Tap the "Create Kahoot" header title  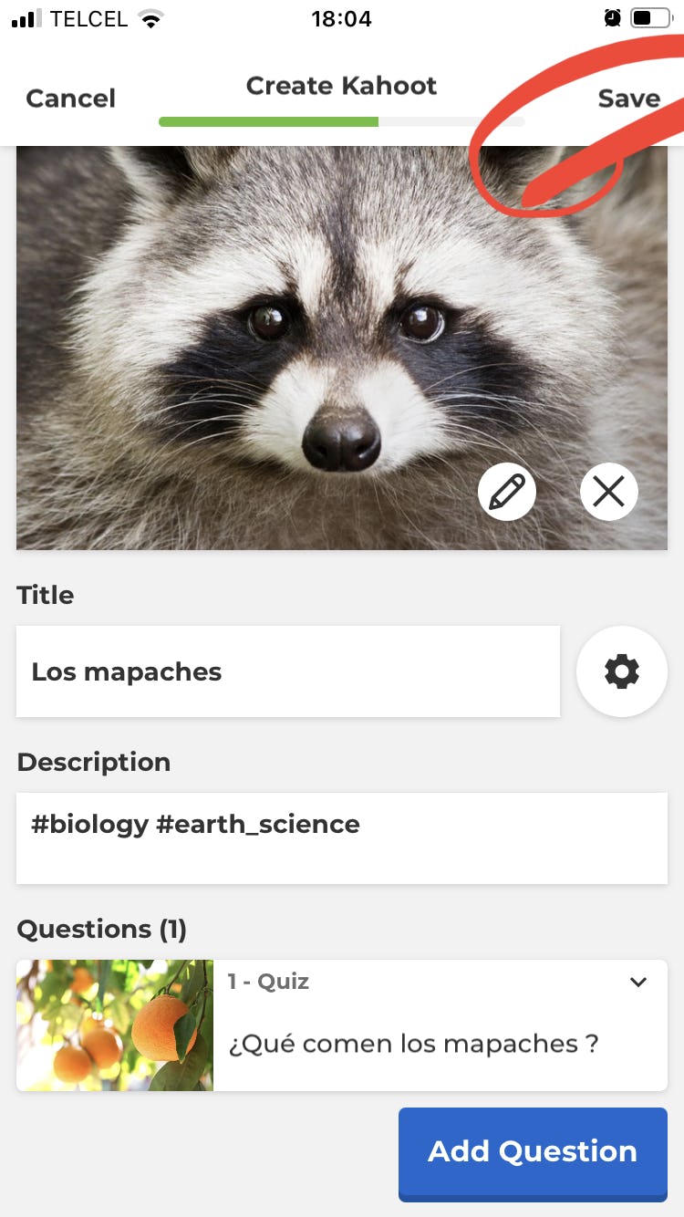(x=341, y=86)
